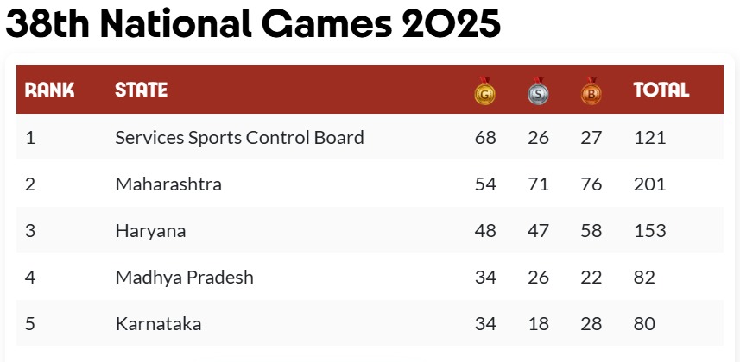Select Services Sports Control Board row
This screenshot has height=362, width=740.
tap(239, 137)
